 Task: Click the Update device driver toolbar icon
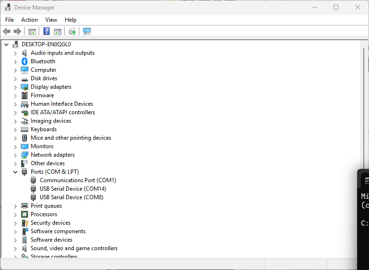72,32
